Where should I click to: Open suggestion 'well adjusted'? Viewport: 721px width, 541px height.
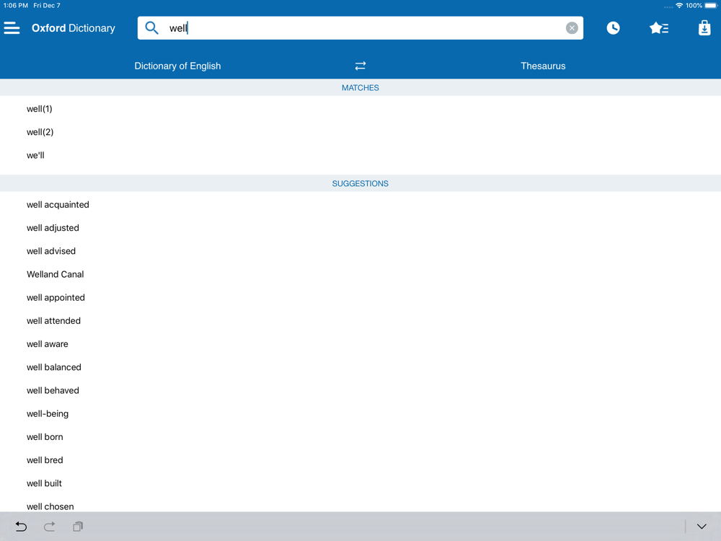coord(360,228)
